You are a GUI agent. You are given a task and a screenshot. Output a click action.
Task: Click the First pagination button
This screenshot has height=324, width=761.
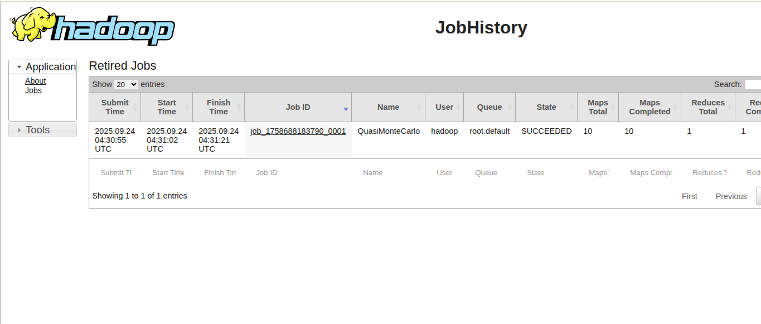click(x=690, y=196)
